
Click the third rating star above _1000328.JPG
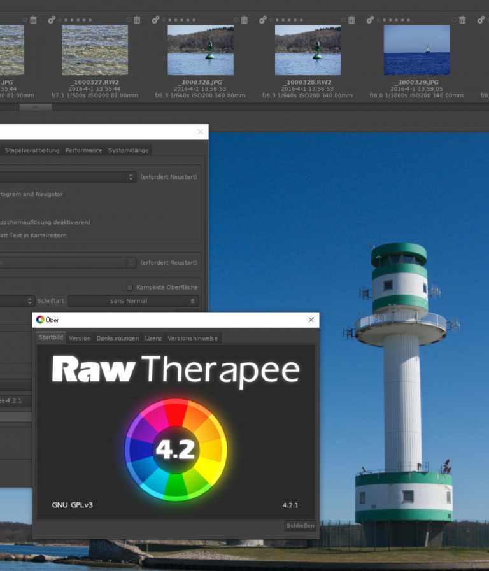click(181, 20)
